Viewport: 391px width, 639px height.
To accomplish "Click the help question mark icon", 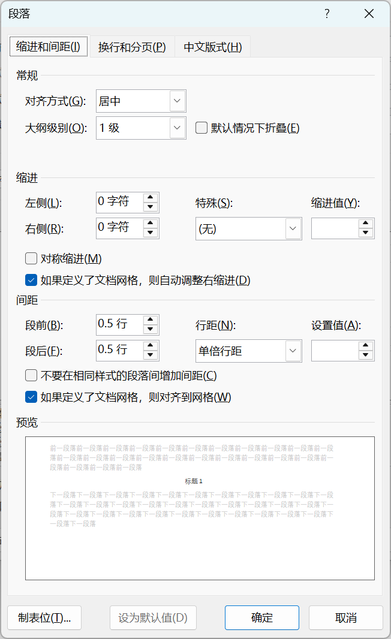I will point(327,14).
